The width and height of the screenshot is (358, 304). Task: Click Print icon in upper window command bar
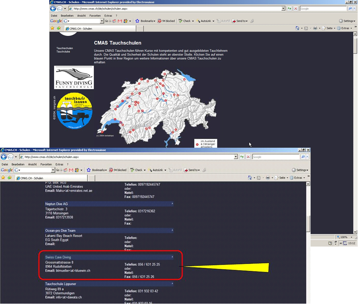[x=315, y=28]
